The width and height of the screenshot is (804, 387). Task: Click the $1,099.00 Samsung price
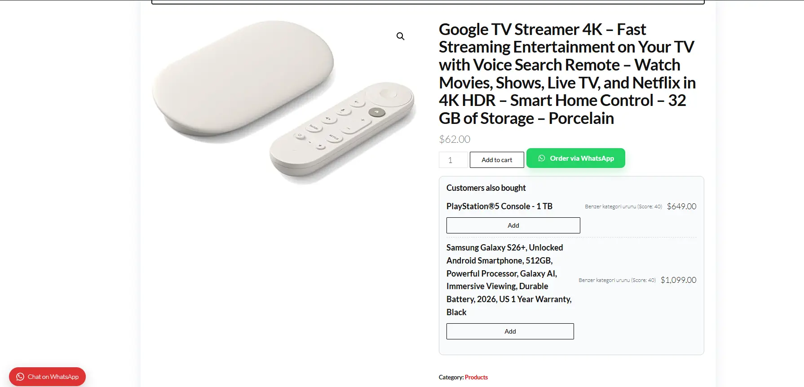click(678, 280)
